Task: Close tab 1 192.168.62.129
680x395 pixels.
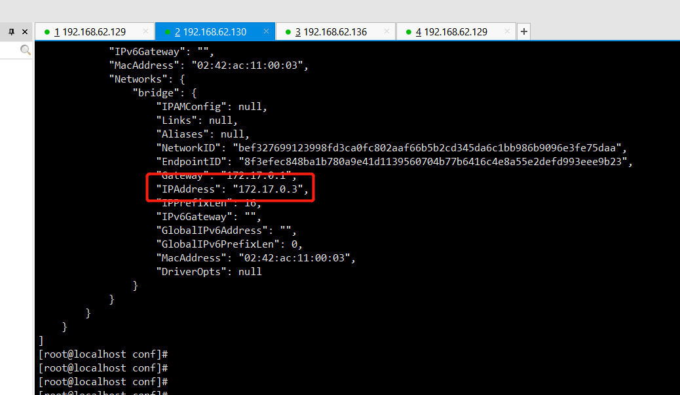Action: click(x=147, y=31)
